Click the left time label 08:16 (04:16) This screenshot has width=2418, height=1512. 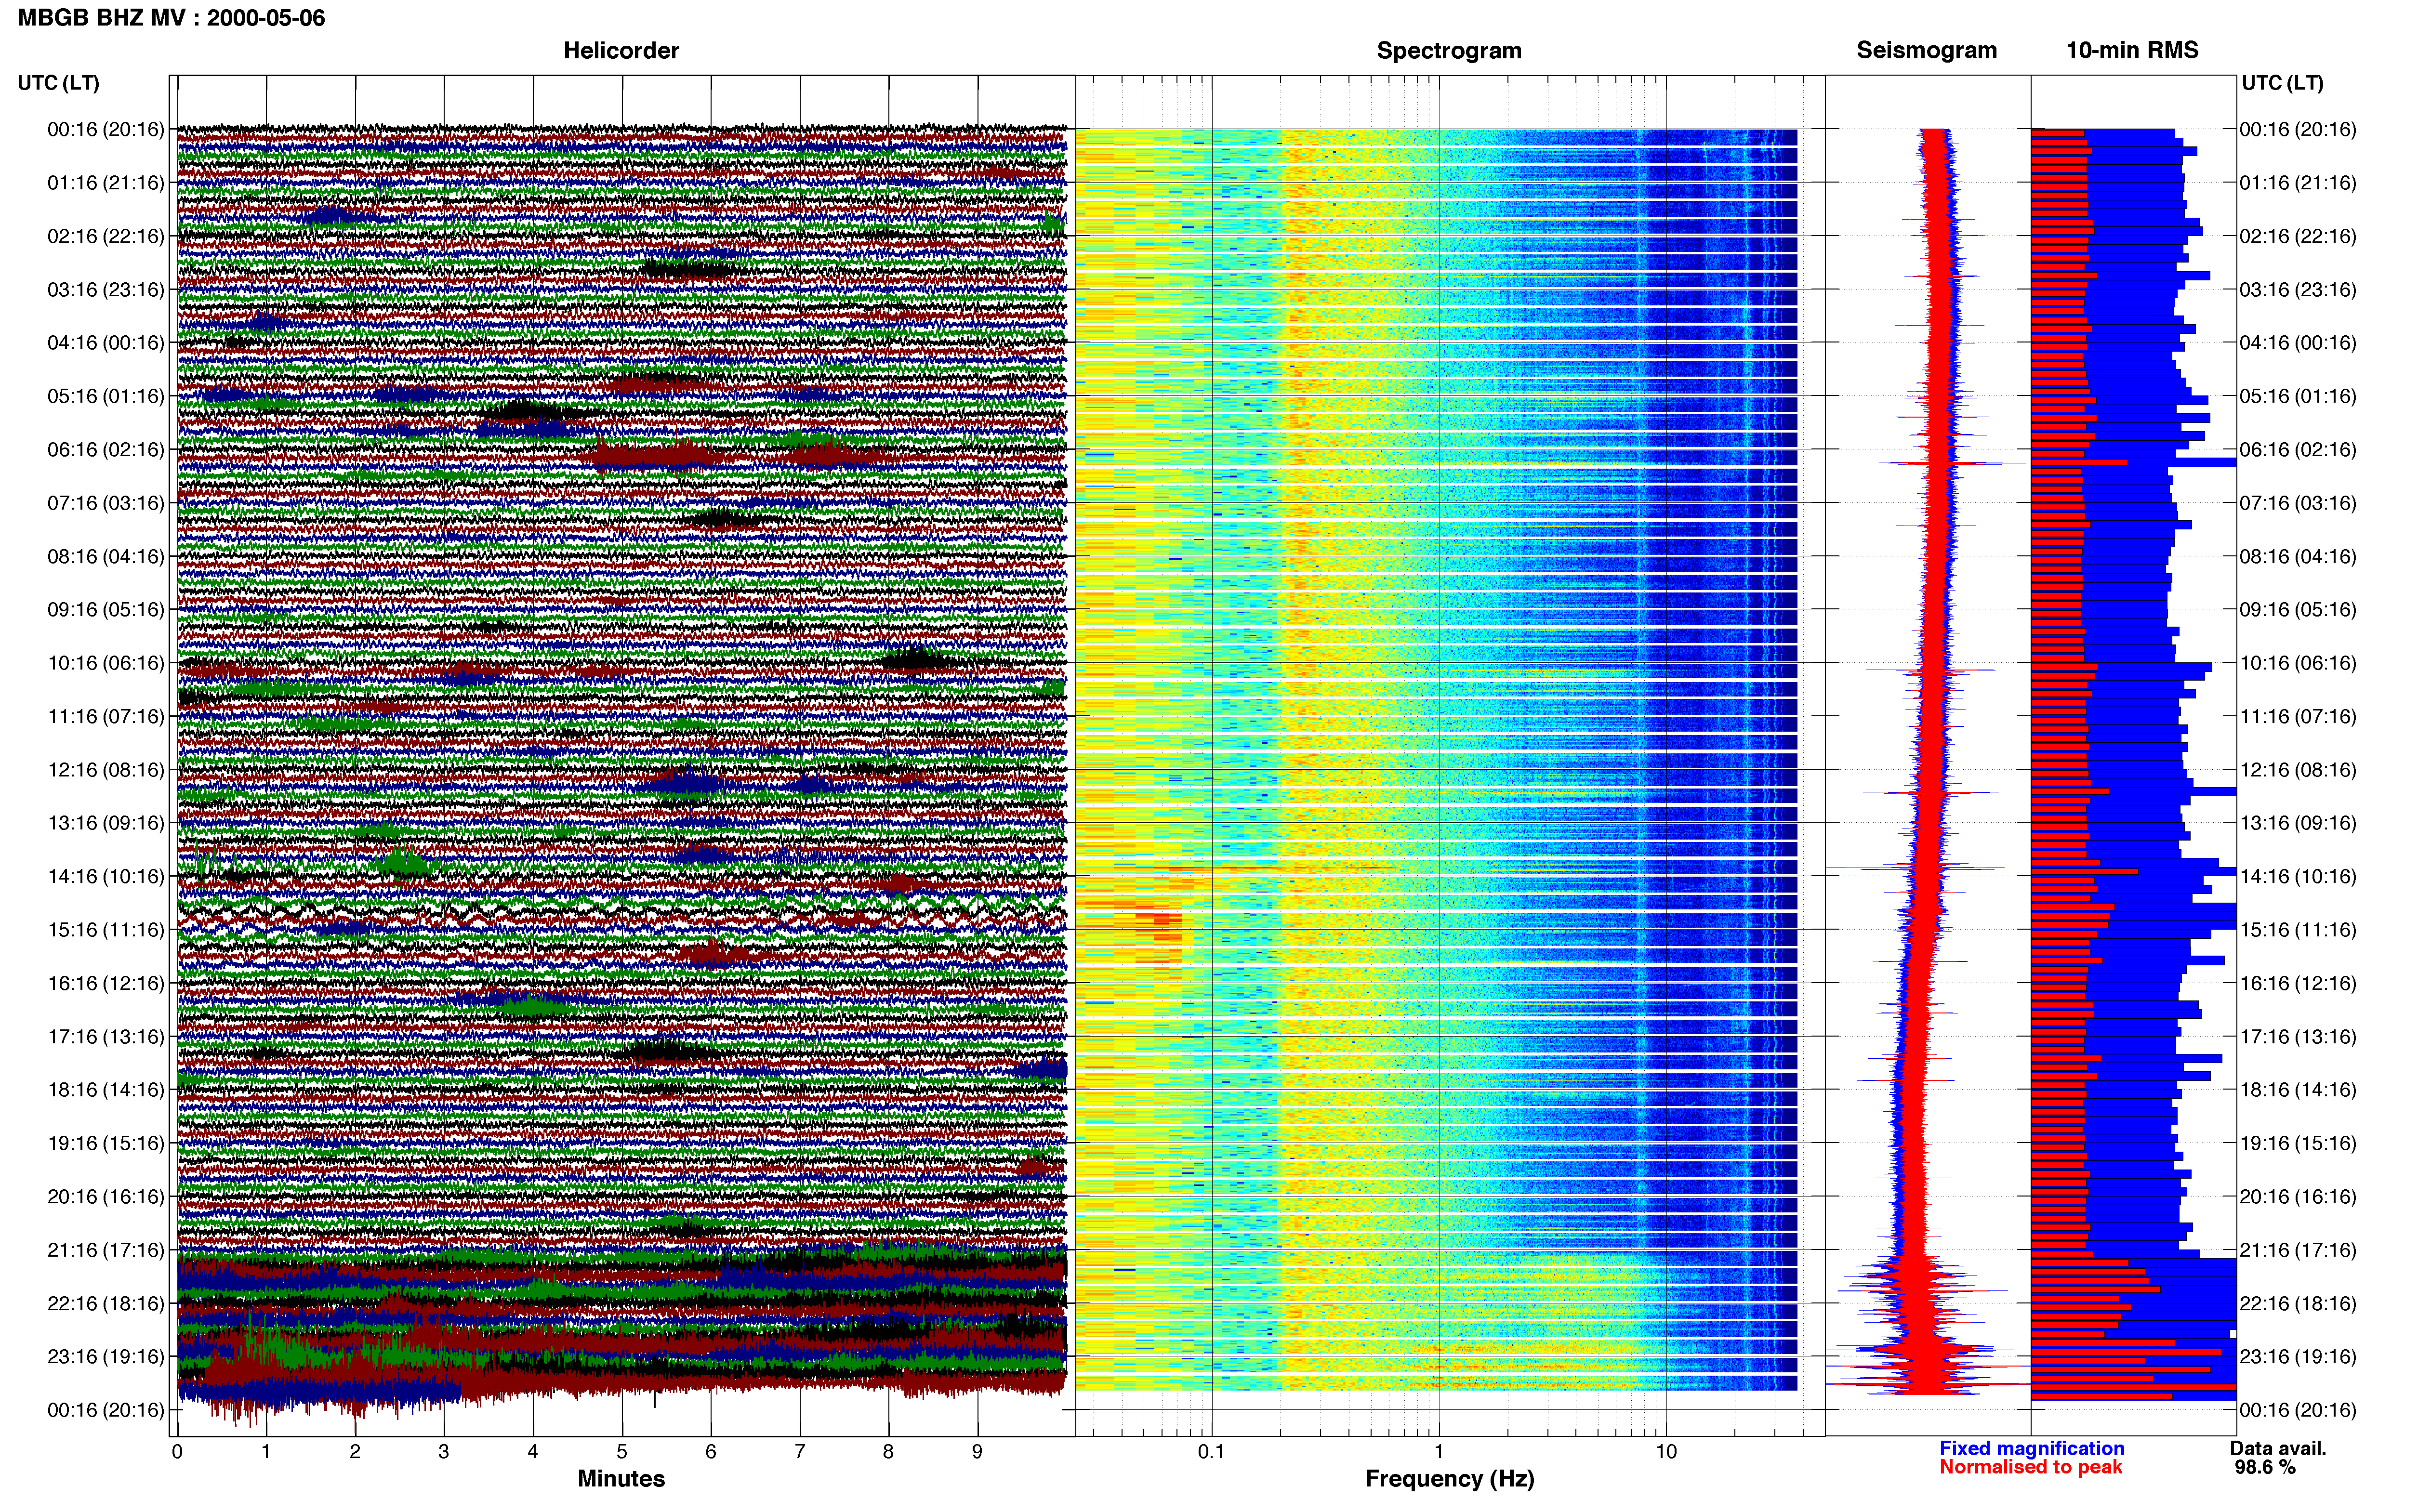coord(106,556)
